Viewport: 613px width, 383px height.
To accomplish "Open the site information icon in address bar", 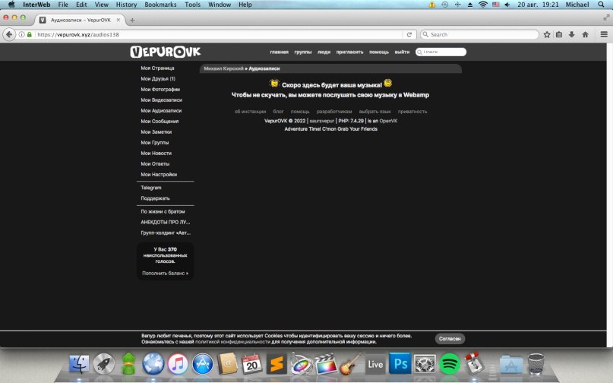I will [22, 34].
